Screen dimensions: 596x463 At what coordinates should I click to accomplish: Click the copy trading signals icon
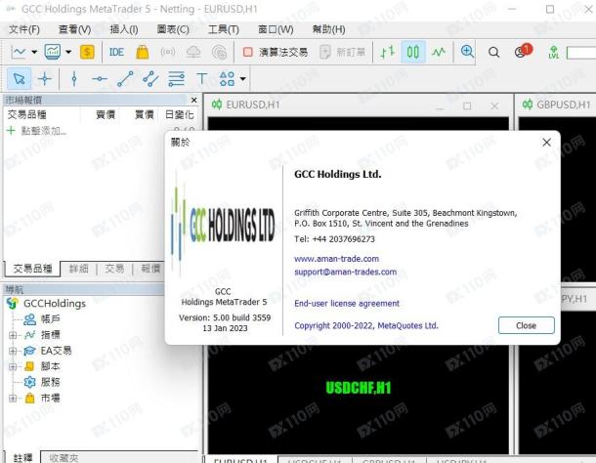tap(219, 52)
